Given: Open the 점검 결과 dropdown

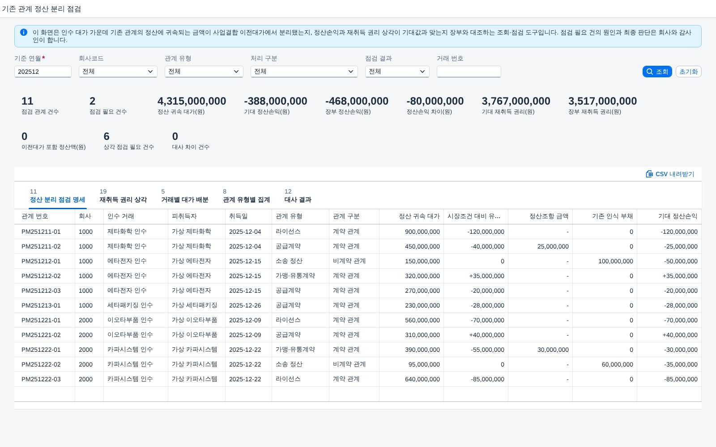Looking at the screenshot, I should pos(397,72).
